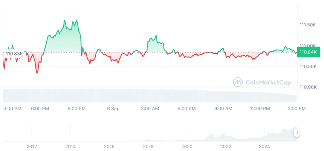This screenshot has height=151, width=324.
Task: Click the highest green peak on chart
Action: (x=64, y=20)
